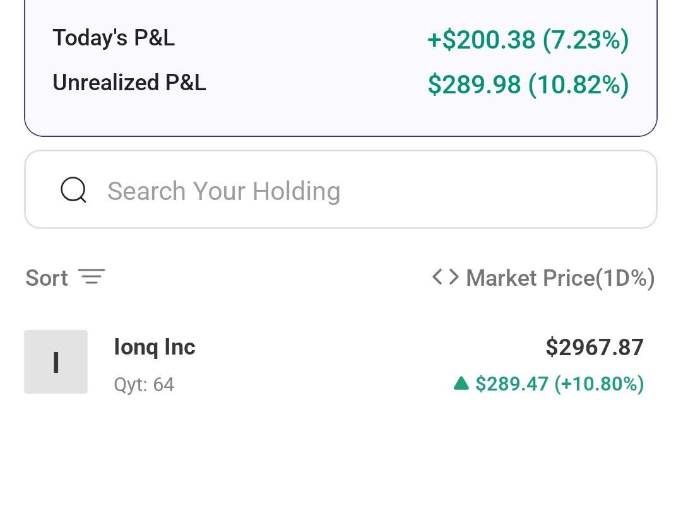The image size is (676, 523).
Task: Click the +$200.38 (7.23%) value
Action: click(x=528, y=40)
